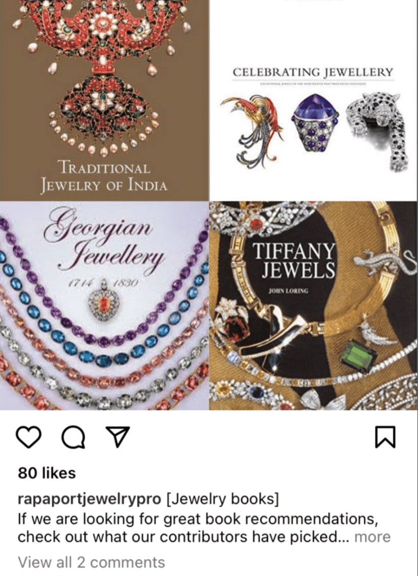Screen dimensions: 418x576
Task: Click the Georgian Jewellery script title
Action: point(104,241)
